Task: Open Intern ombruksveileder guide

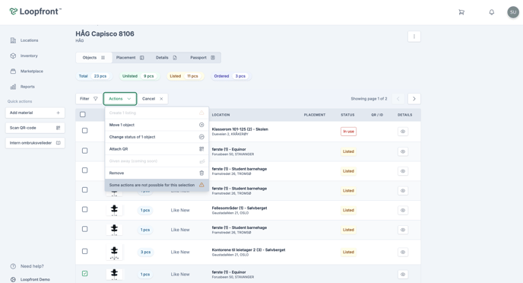Action: pos(35,143)
